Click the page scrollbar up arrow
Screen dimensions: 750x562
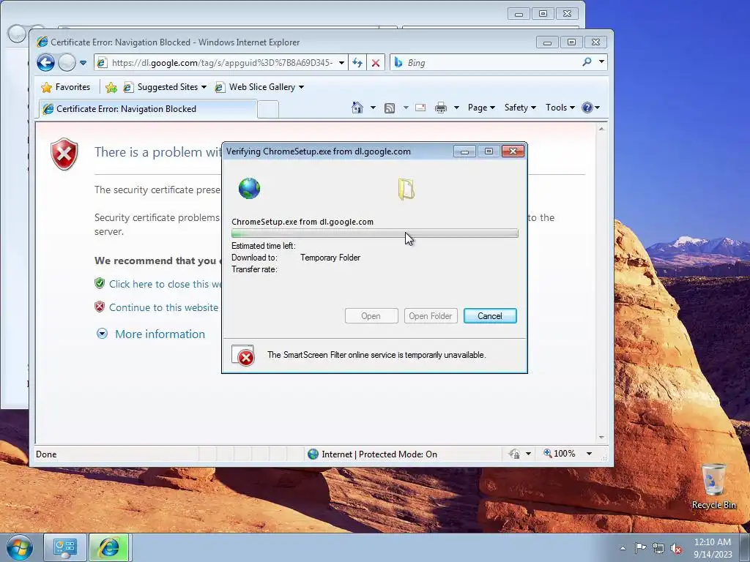(601, 129)
